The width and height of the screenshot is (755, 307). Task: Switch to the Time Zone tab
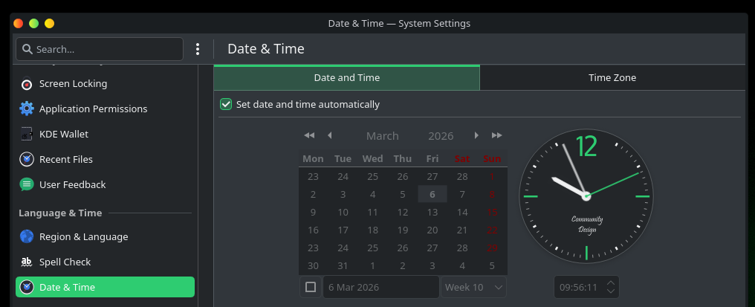(612, 77)
